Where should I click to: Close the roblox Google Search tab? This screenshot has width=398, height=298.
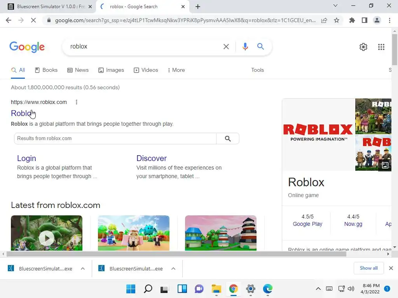click(183, 7)
